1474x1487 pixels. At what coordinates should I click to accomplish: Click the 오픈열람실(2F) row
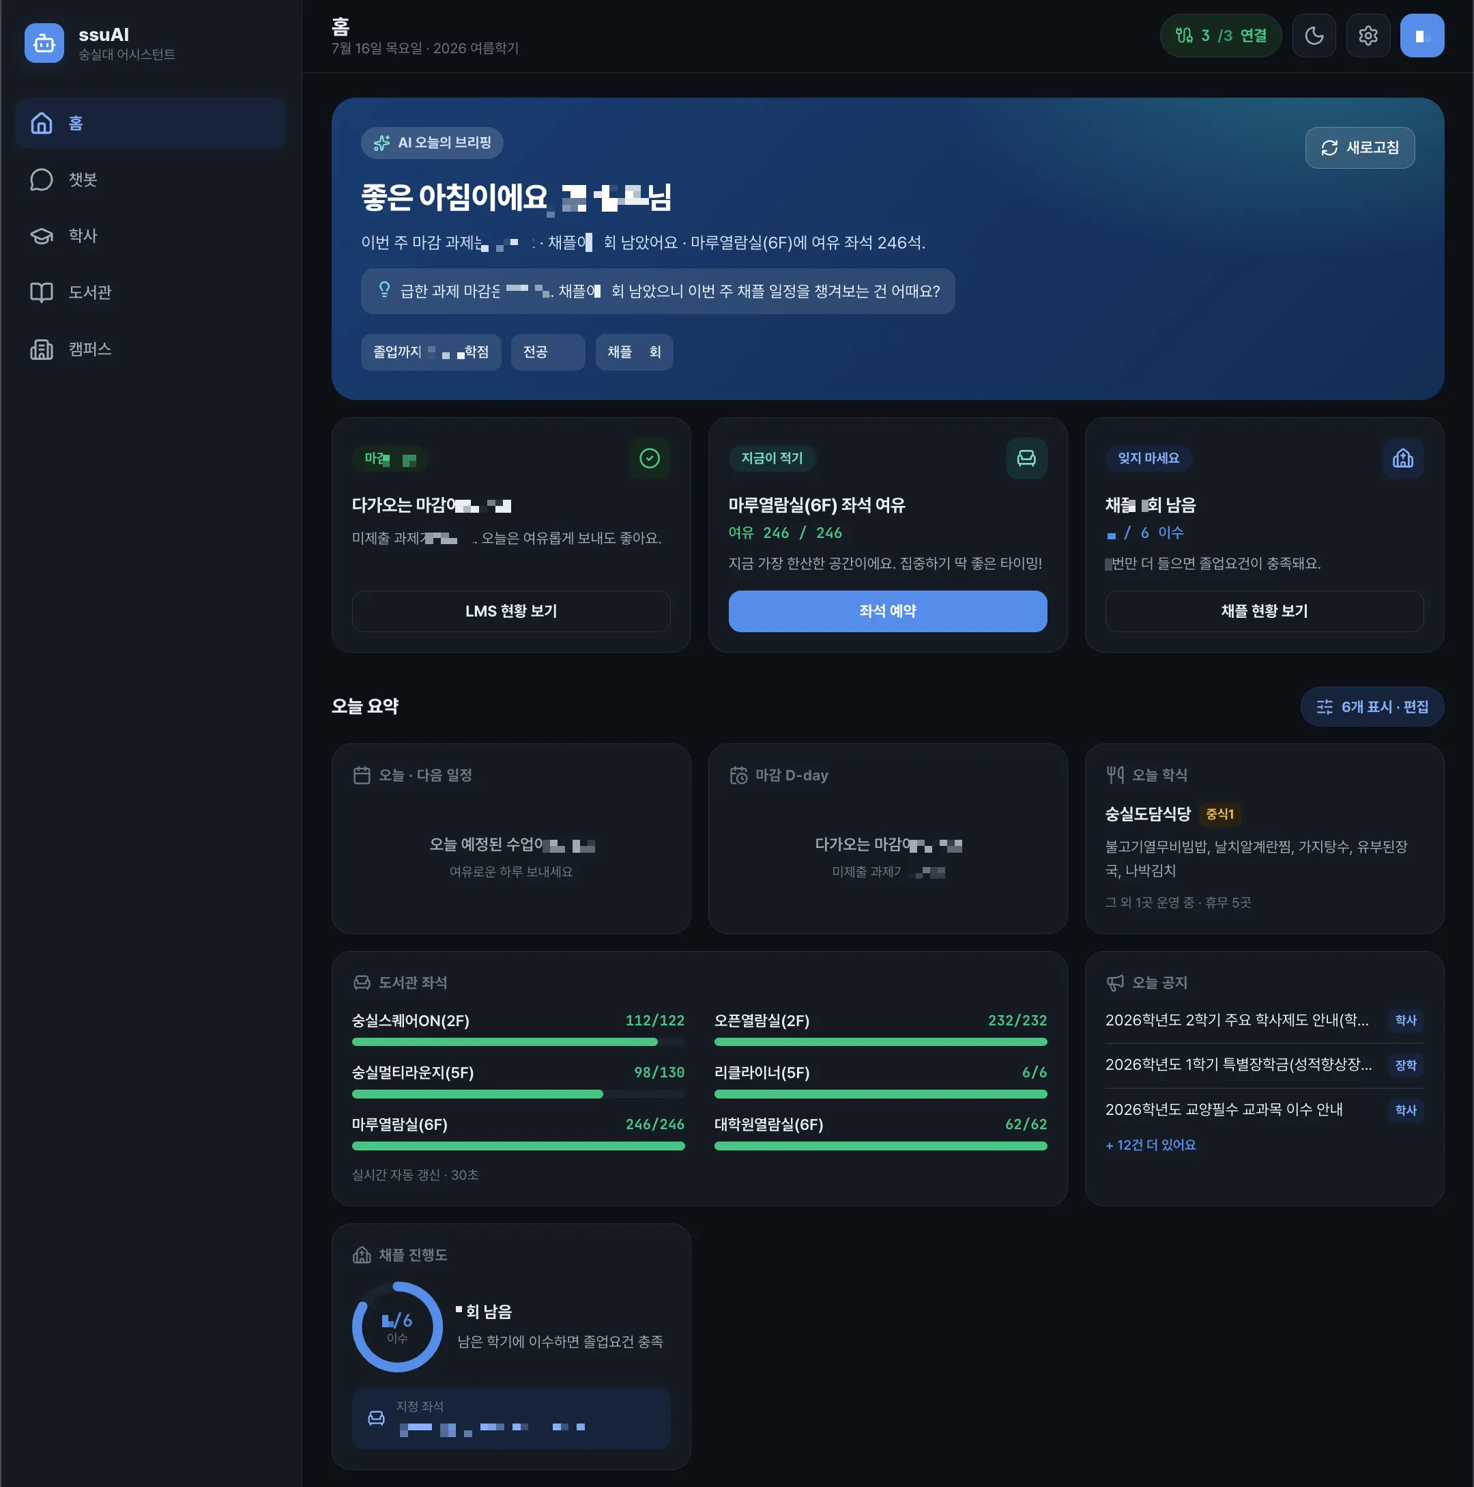click(x=880, y=1029)
